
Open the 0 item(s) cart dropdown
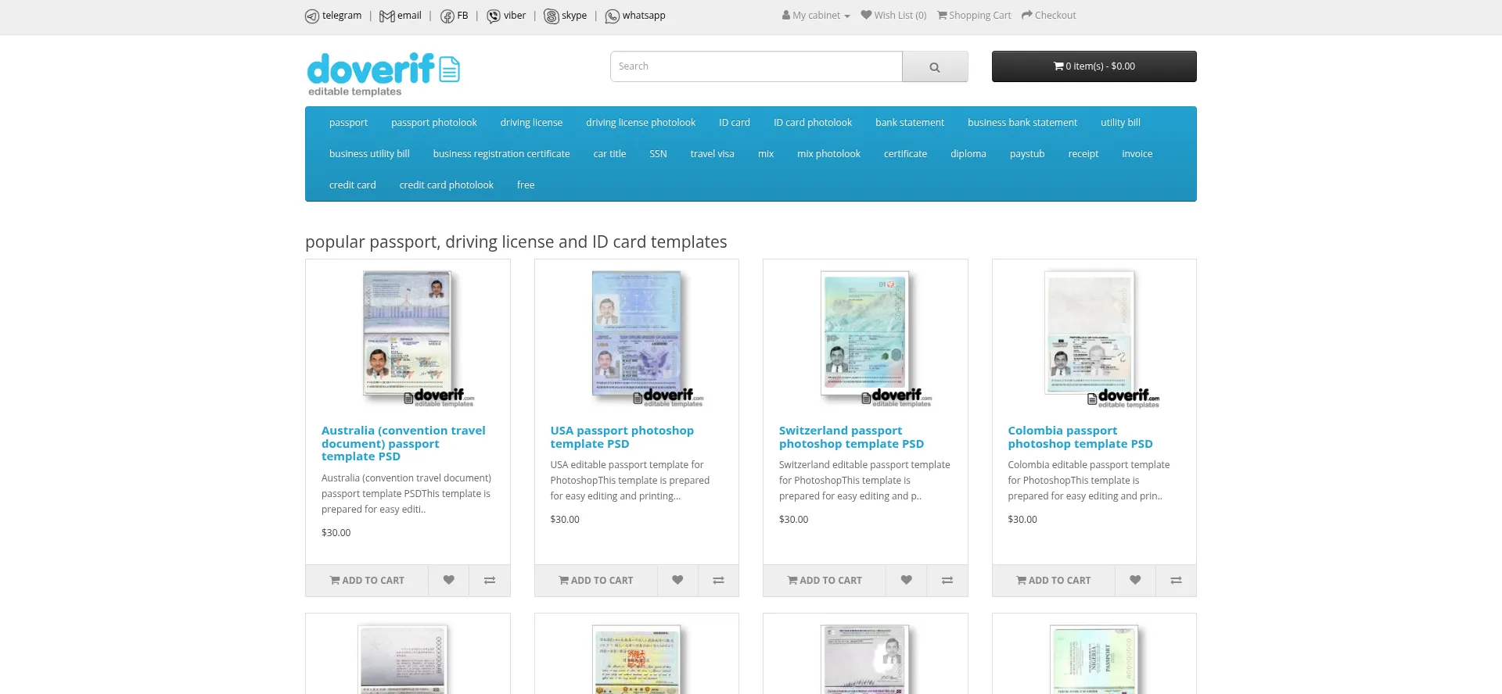pos(1094,66)
